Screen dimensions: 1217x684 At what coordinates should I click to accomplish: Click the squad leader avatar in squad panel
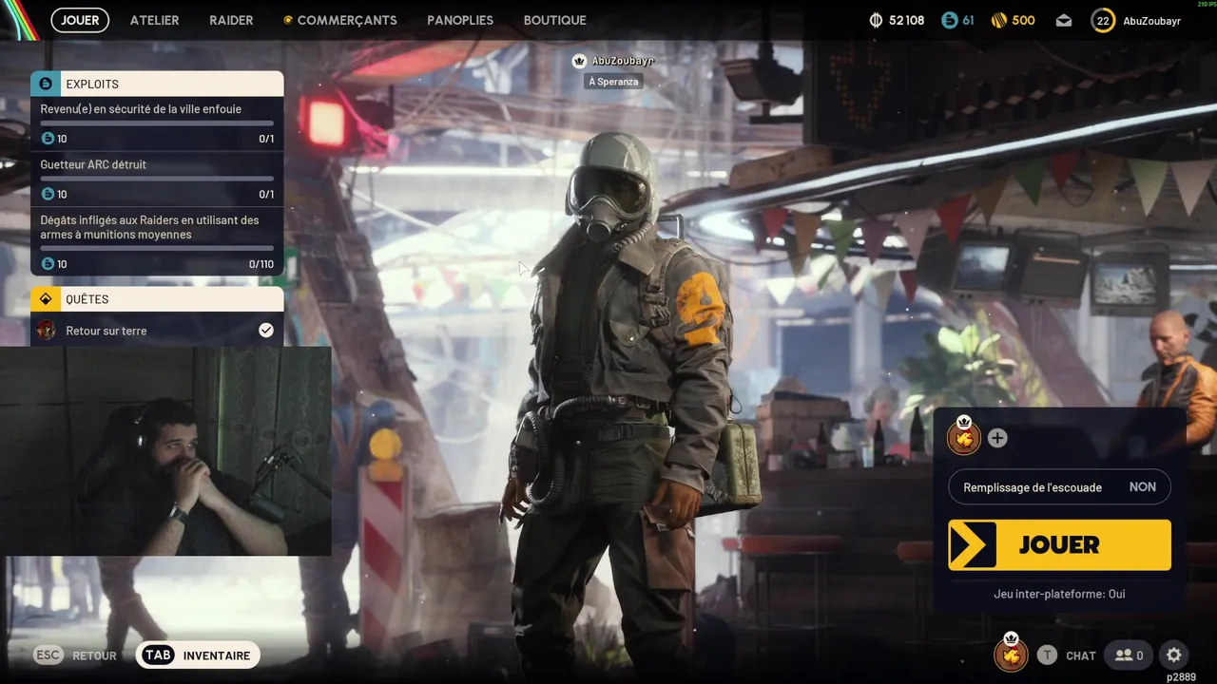pyautogui.click(x=963, y=436)
